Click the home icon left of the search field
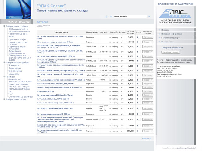The width and height of the screenshot is (202, 151). [x=106, y=17]
